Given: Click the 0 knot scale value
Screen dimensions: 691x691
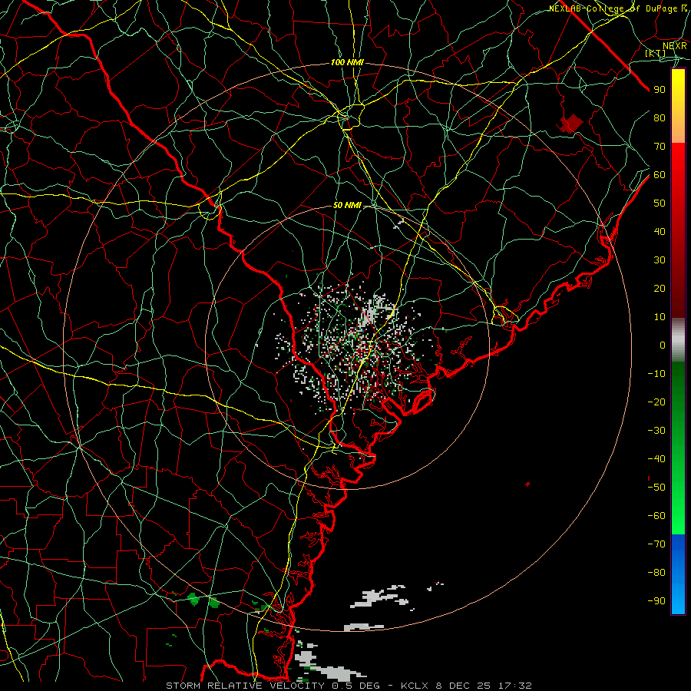Looking at the screenshot, I should pyautogui.click(x=663, y=345).
